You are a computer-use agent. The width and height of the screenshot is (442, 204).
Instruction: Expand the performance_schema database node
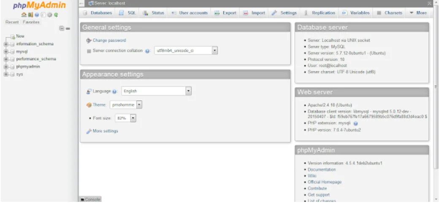[x=6, y=59]
